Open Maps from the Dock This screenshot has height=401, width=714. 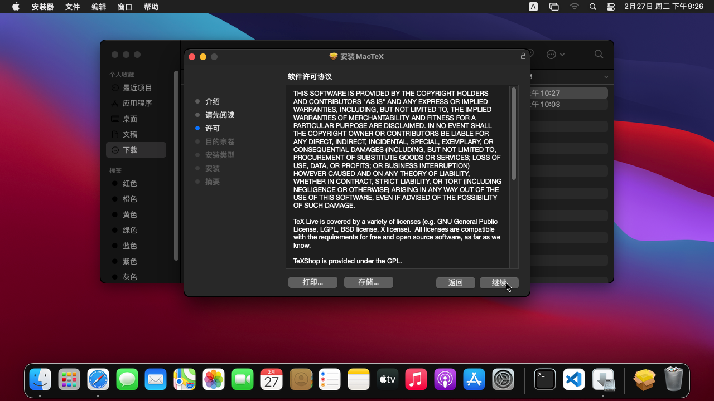(185, 379)
